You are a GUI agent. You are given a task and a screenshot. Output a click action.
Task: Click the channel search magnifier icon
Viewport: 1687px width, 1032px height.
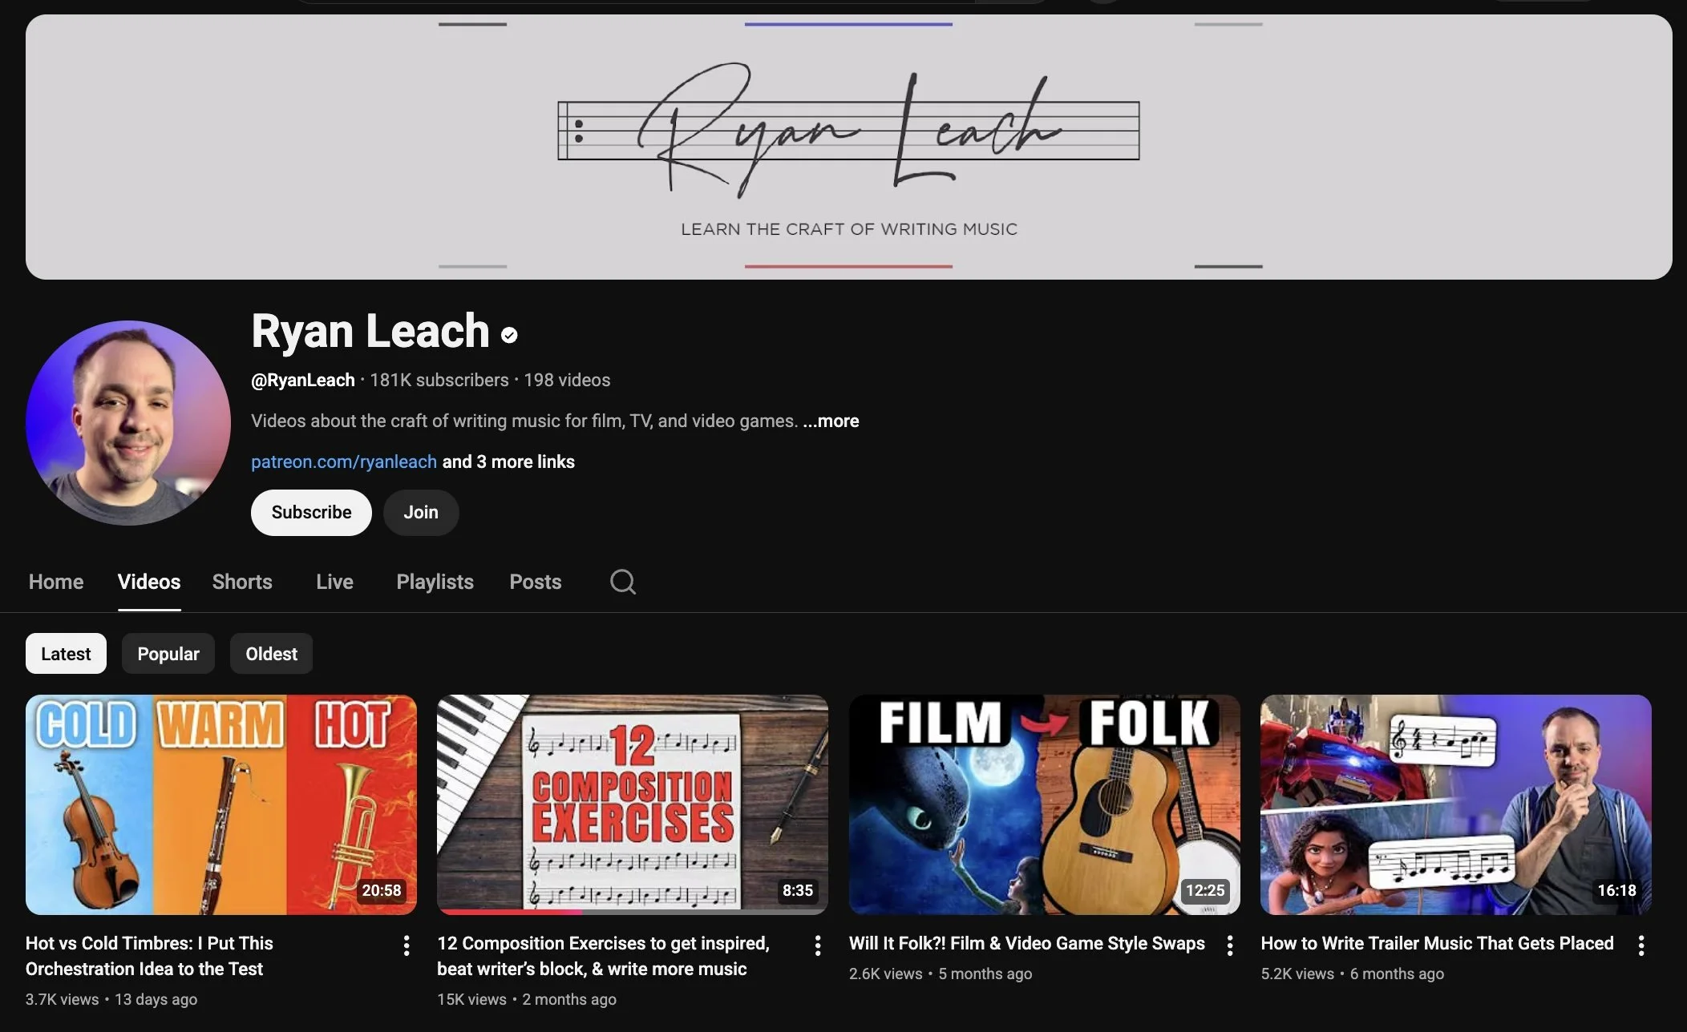[622, 582]
